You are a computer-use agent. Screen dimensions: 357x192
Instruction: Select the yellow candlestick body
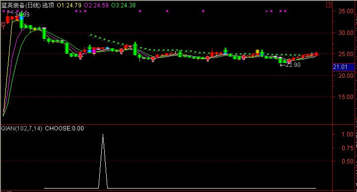(x=258, y=52)
